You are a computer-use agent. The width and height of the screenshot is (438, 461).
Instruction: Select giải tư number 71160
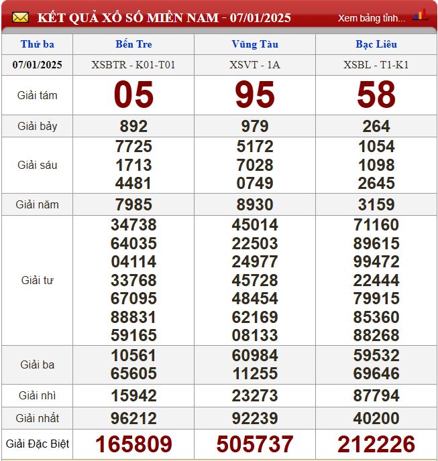pos(376,225)
